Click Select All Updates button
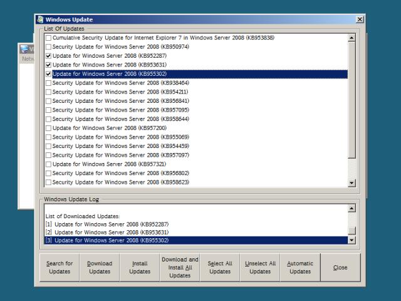Image resolution: width=401 pixels, height=301 pixels. pyautogui.click(x=220, y=268)
